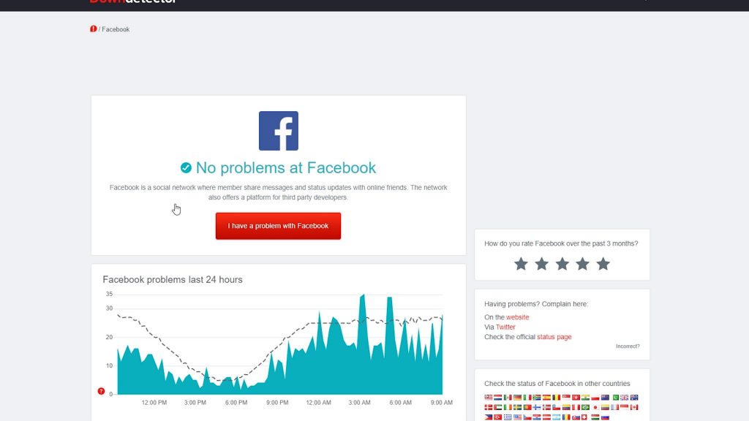Open the Germany flag status link
The image size is (749, 421).
(x=517, y=398)
